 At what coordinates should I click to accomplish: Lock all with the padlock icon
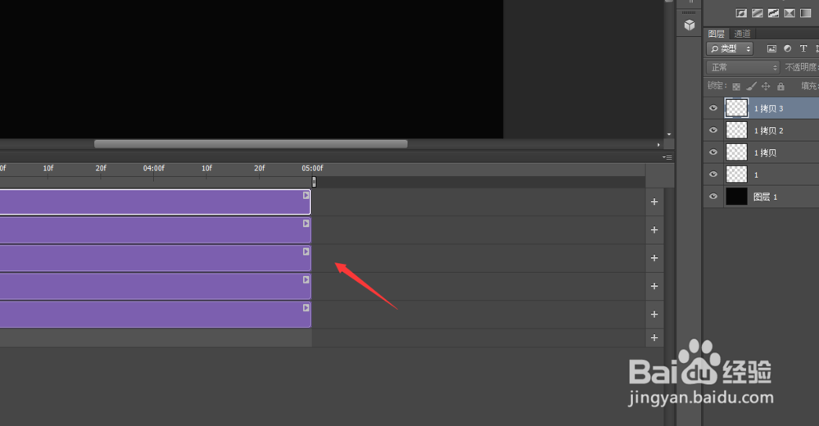(781, 86)
